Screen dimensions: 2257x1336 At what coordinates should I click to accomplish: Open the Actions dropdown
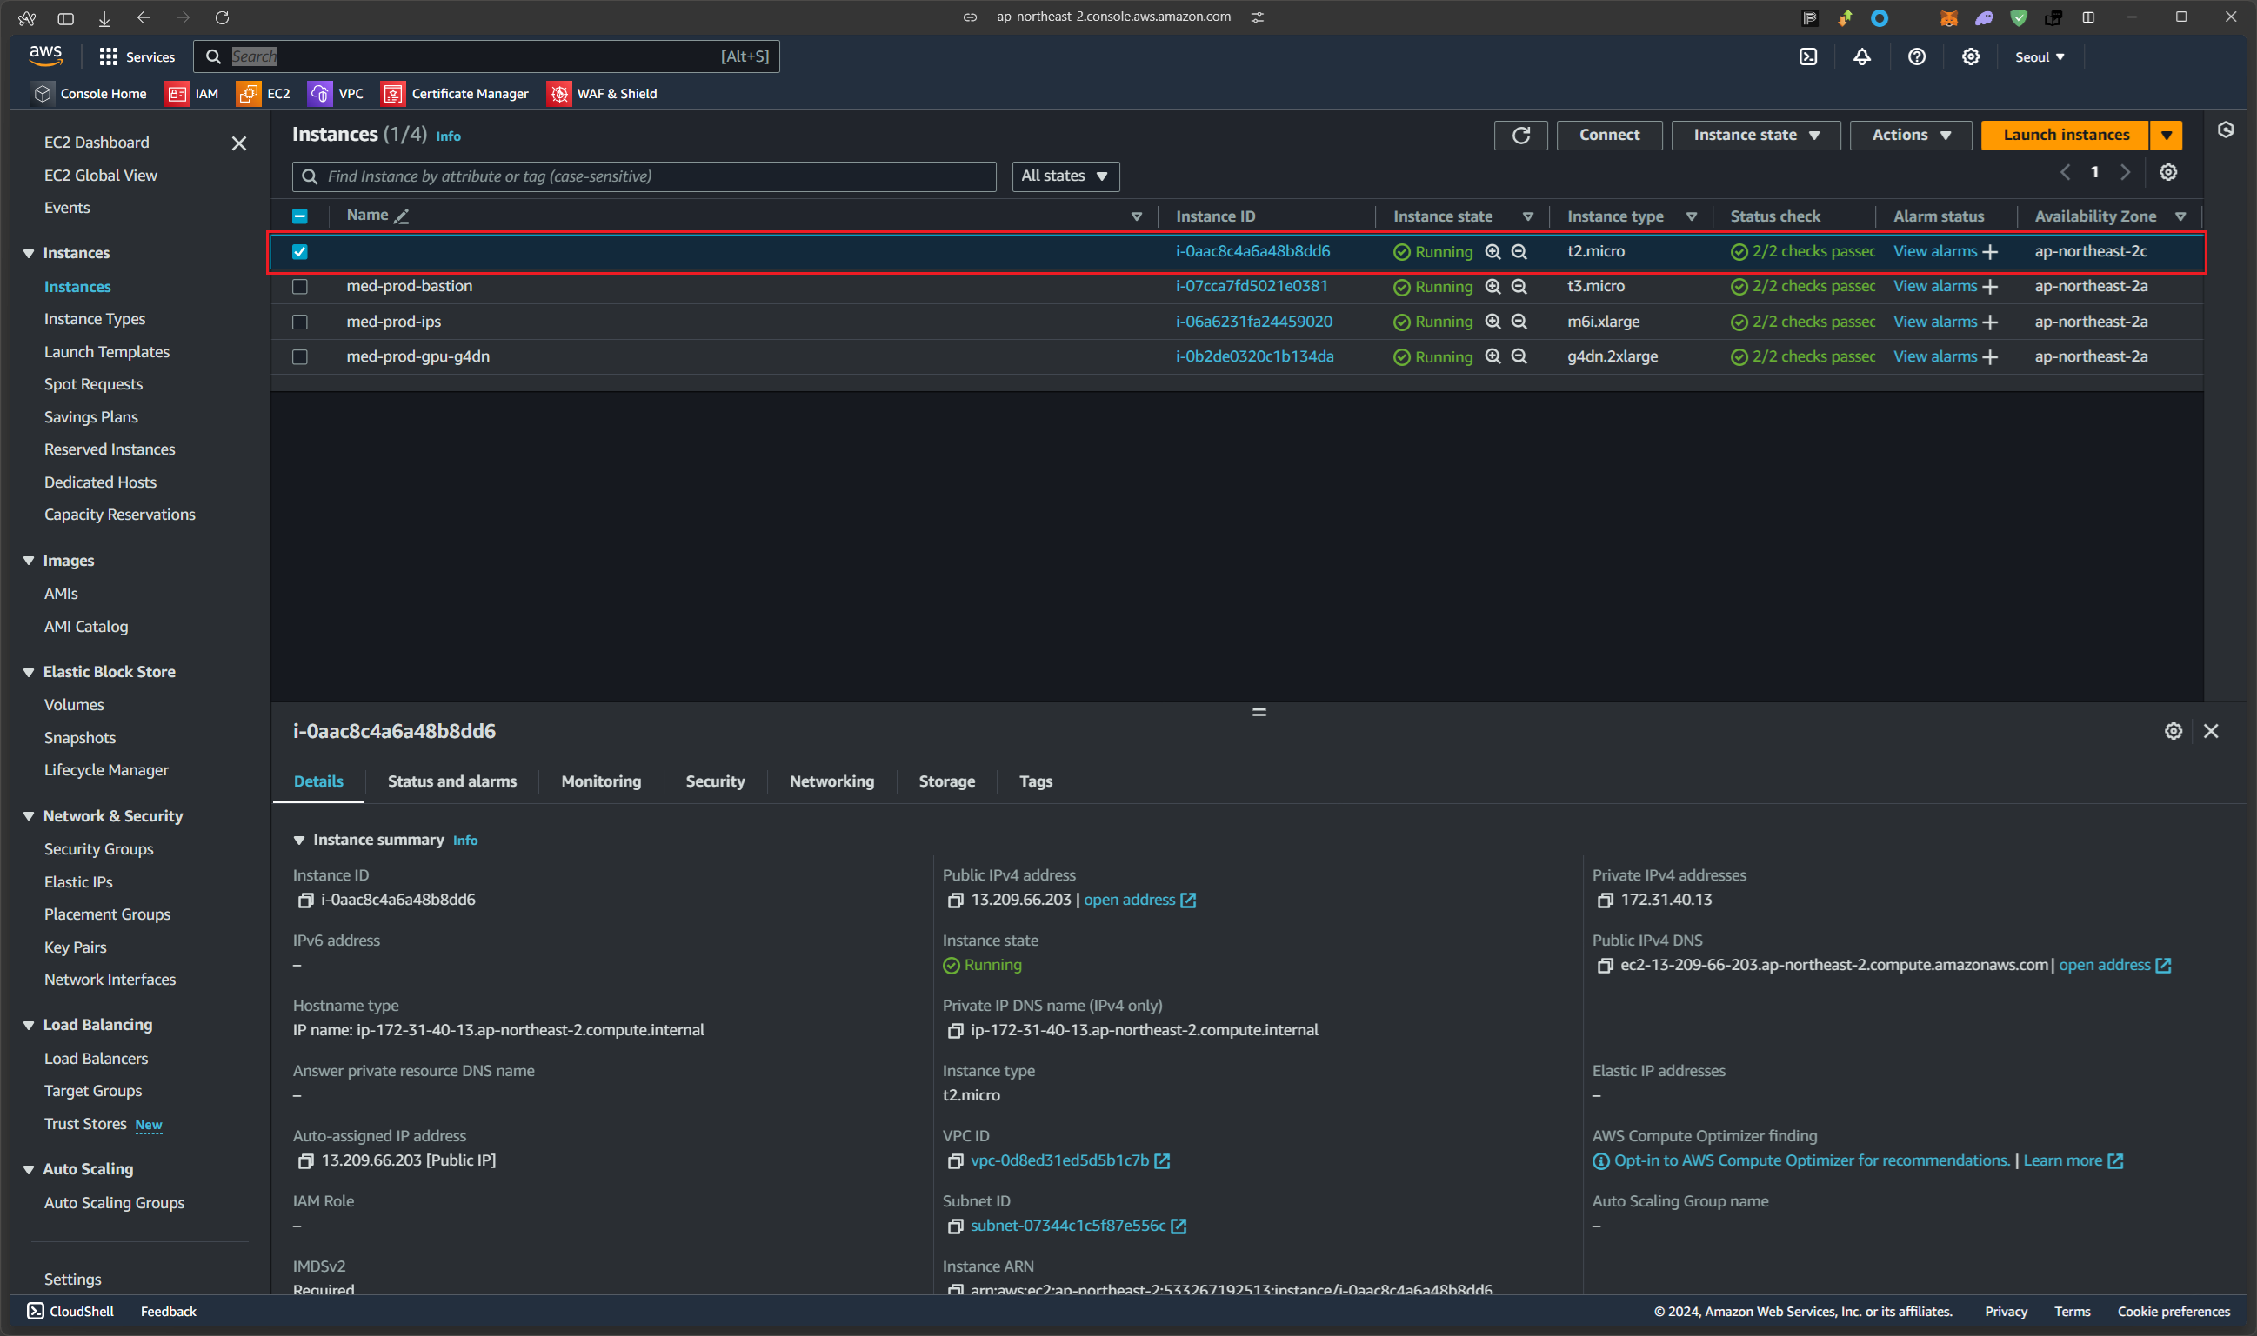(x=1910, y=135)
